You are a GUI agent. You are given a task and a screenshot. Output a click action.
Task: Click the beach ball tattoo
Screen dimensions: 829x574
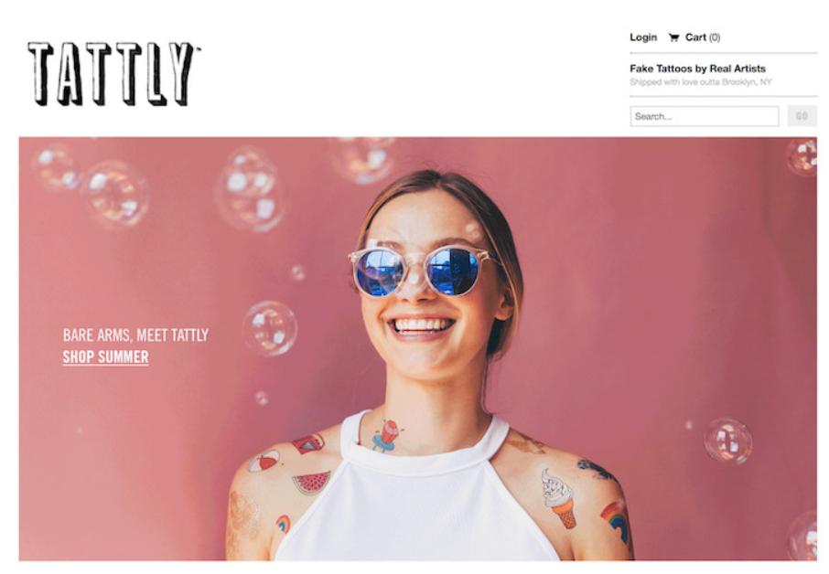[264, 461]
